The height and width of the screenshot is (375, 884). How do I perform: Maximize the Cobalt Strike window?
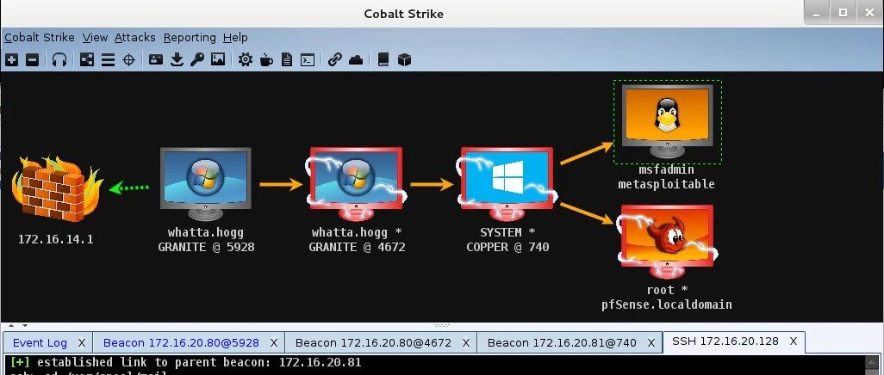click(843, 12)
